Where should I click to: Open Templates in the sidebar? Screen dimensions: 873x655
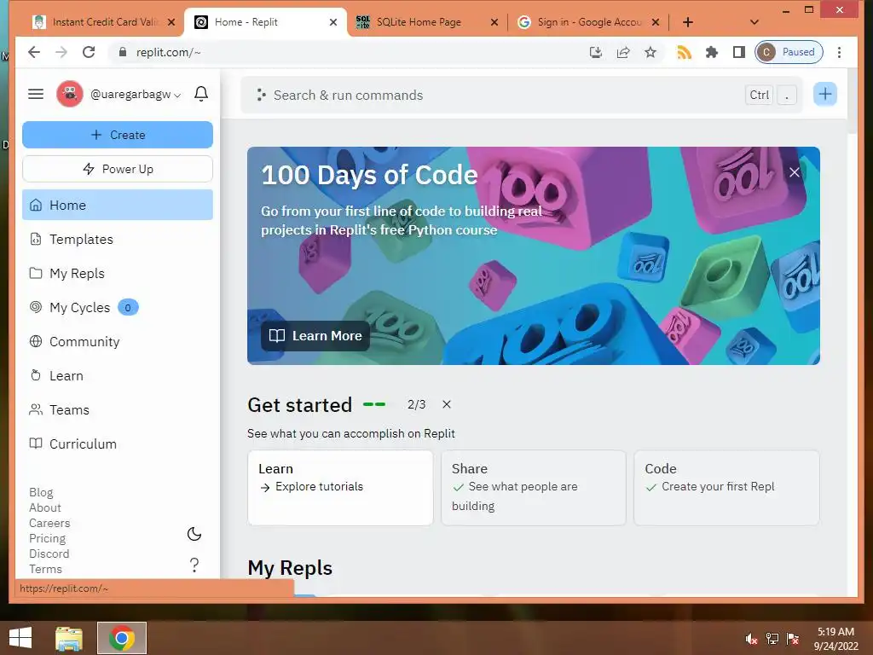click(x=118, y=240)
